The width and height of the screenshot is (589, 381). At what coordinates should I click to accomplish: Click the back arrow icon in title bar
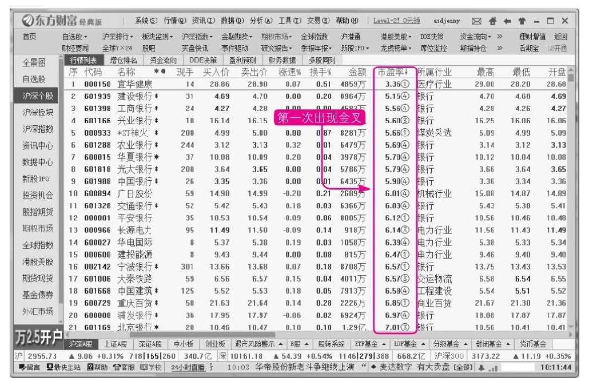pyautogui.click(x=507, y=21)
